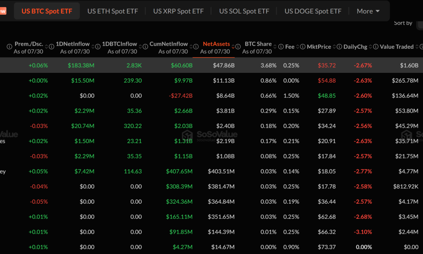The width and height of the screenshot is (423, 254).
Task: Toggle sort arrows beside MktPrice header
Action: pyautogui.click(x=334, y=47)
